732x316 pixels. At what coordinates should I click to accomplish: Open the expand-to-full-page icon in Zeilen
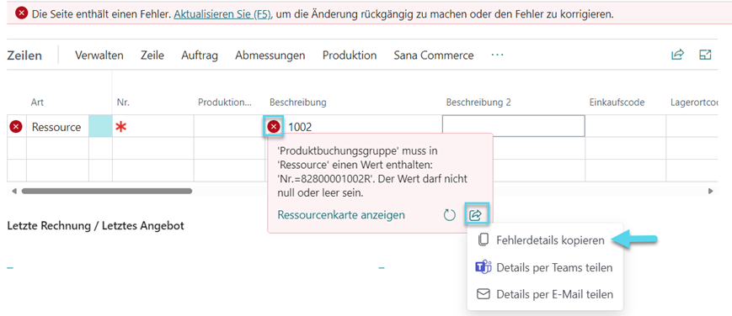pyautogui.click(x=705, y=55)
